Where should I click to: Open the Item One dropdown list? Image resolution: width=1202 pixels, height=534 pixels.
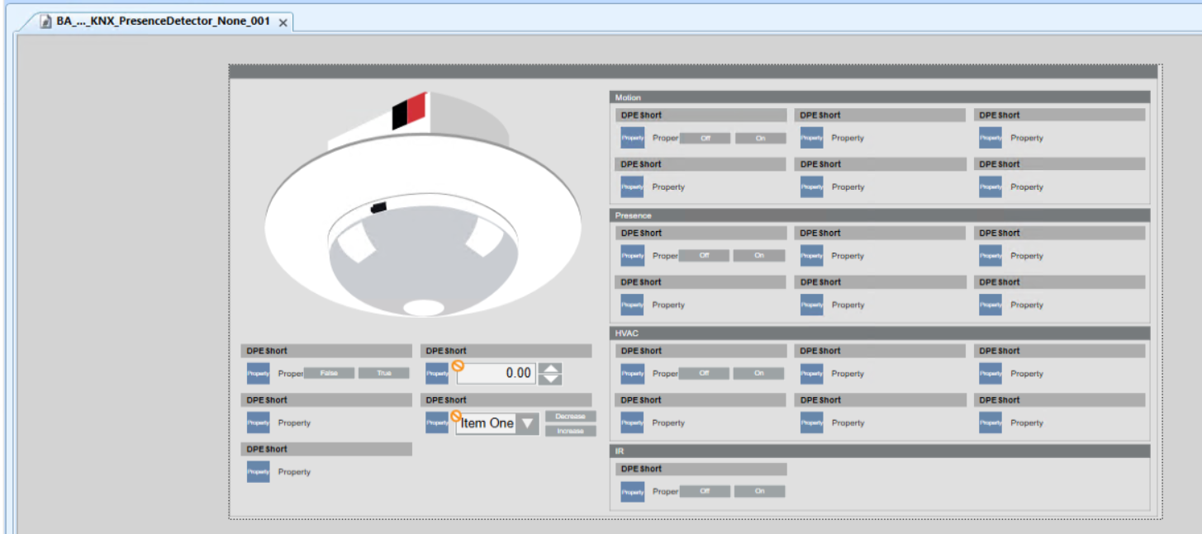(x=528, y=423)
